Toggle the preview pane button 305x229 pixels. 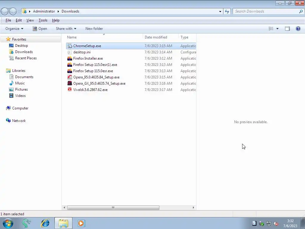pos(287,29)
